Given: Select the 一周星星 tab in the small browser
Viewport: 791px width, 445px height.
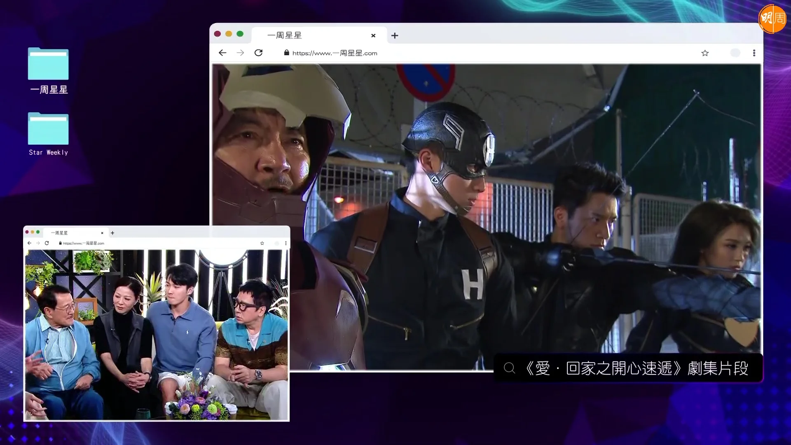Looking at the screenshot, I should pos(75,233).
